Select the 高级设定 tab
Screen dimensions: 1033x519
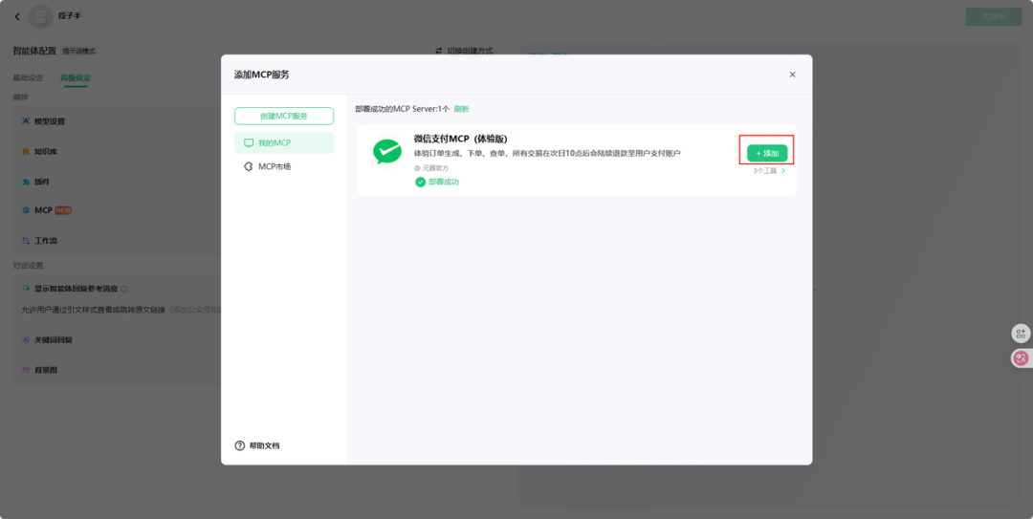[76, 77]
